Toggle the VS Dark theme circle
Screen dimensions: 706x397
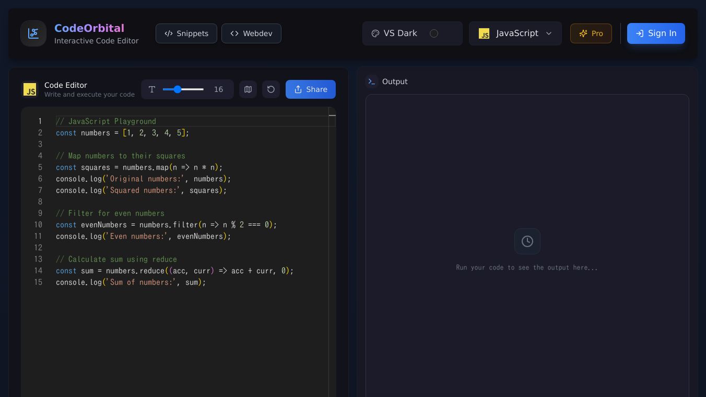(434, 33)
